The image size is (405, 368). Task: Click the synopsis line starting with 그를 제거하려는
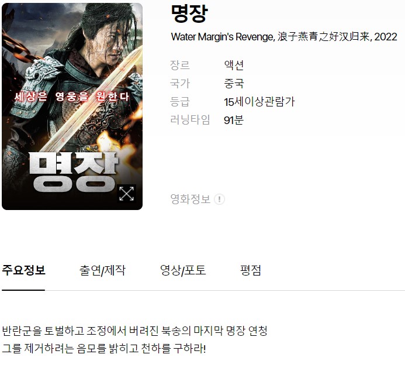coord(104,349)
